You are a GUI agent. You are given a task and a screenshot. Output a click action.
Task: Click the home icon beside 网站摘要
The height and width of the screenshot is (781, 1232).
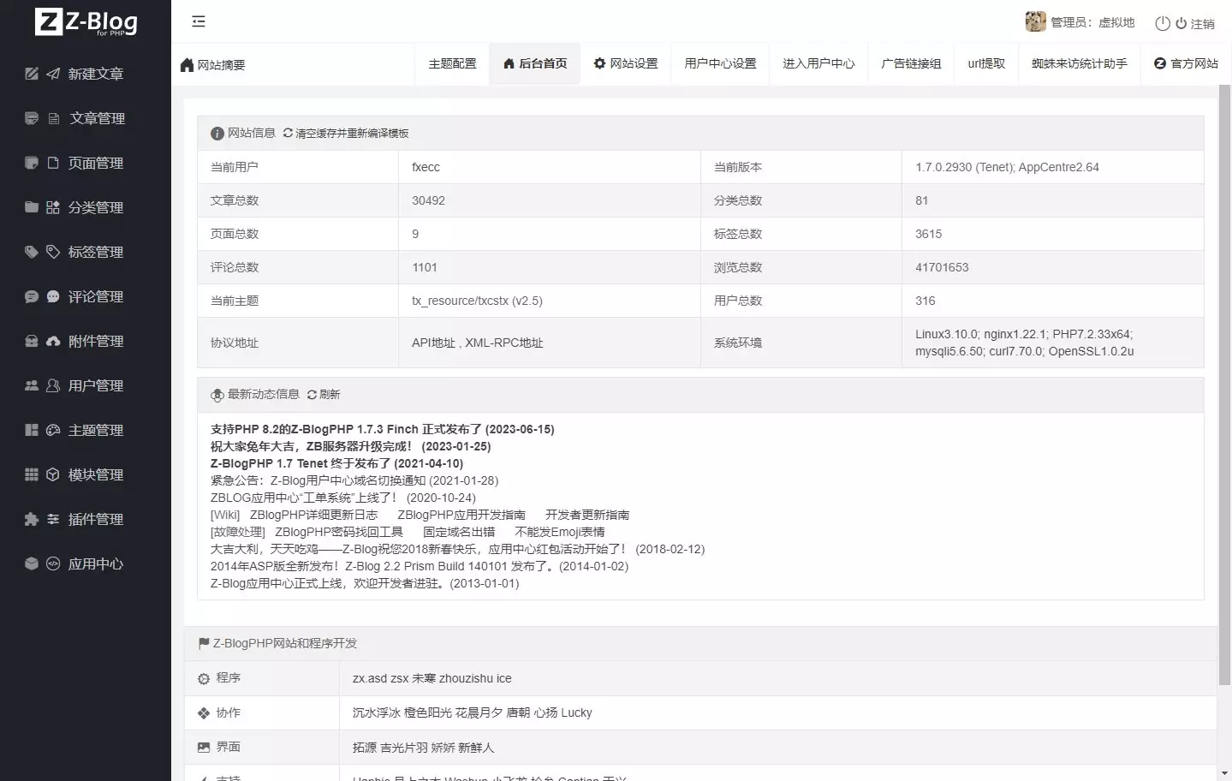tap(187, 64)
